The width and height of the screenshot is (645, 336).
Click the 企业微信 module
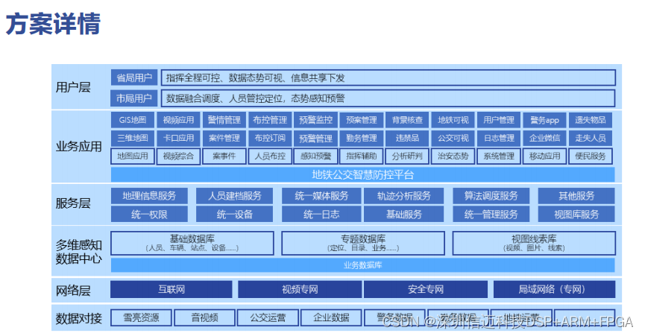[544, 138]
